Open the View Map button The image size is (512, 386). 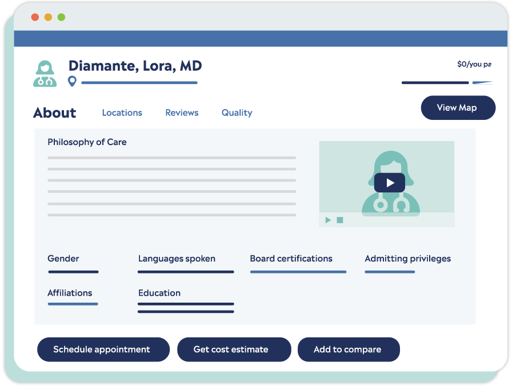pos(458,107)
